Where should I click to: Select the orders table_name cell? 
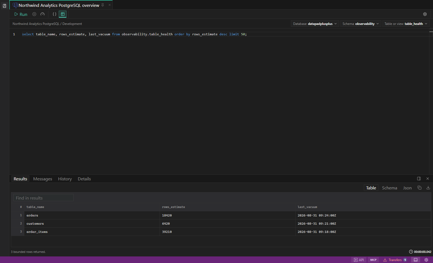(92, 215)
